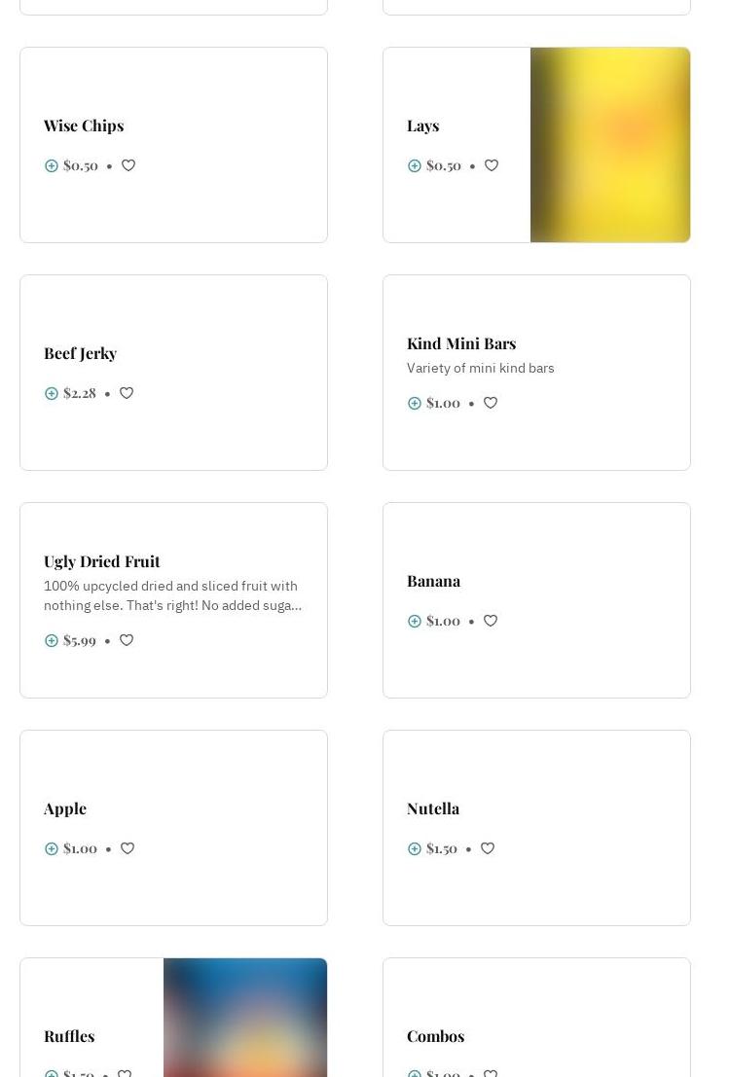The image size is (730, 1077).
Task: Add Lays to the order
Action: tap(415, 165)
